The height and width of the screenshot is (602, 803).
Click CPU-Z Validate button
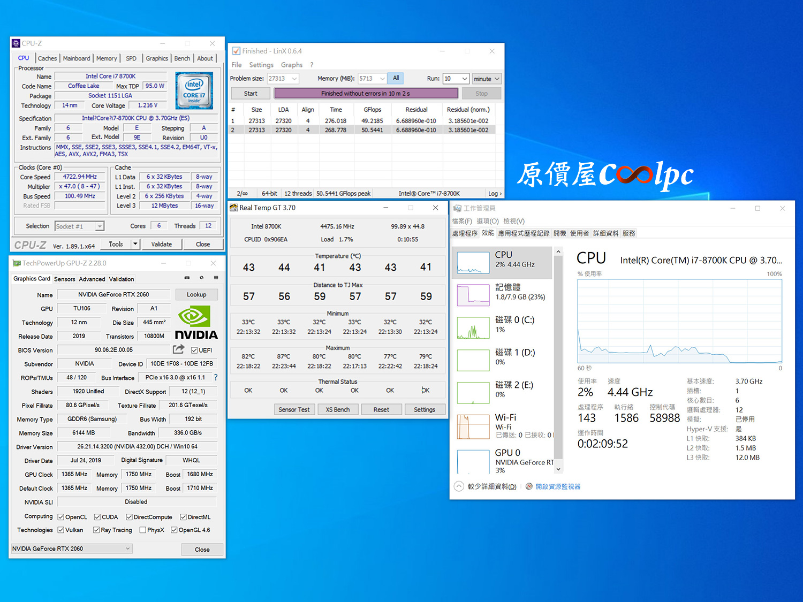(x=162, y=244)
